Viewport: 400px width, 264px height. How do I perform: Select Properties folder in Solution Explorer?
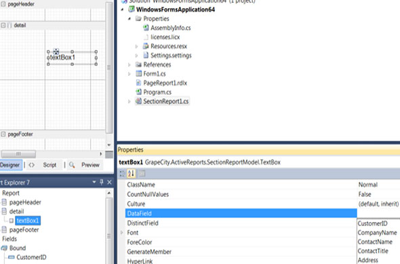(156, 19)
